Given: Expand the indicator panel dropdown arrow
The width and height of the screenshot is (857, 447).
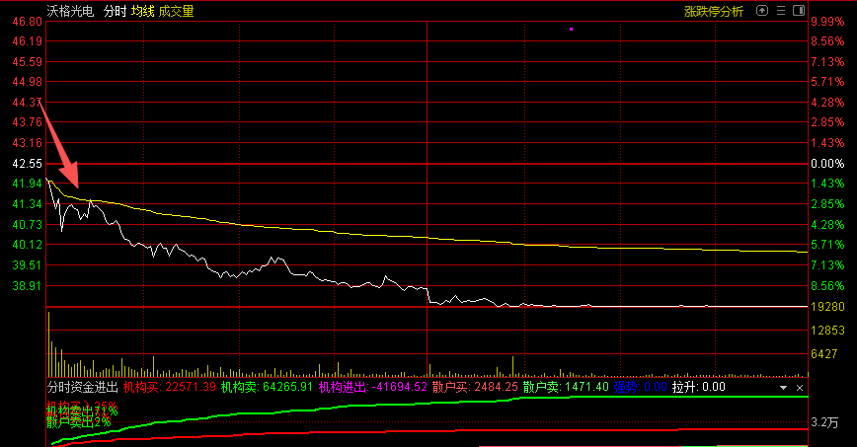Looking at the screenshot, I should tap(784, 388).
